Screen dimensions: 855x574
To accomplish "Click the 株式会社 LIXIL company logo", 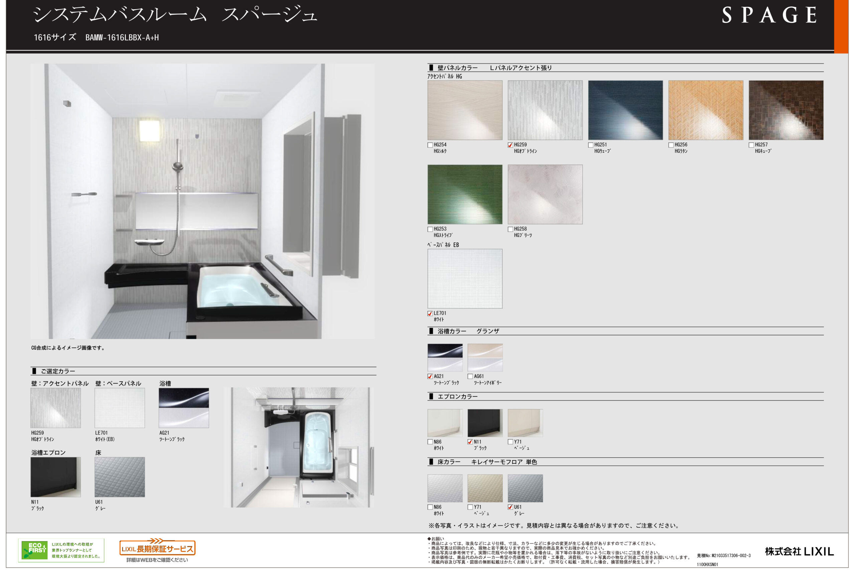I will click(x=799, y=551).
